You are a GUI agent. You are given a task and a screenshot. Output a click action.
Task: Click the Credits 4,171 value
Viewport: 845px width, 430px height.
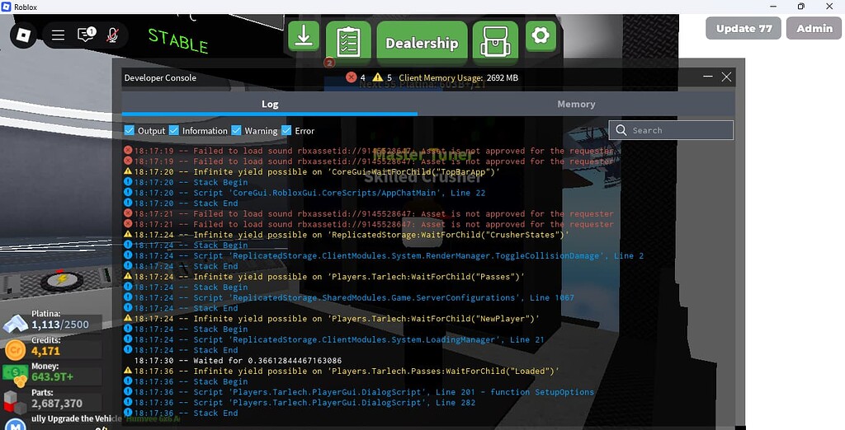click(x=46, y=352)
